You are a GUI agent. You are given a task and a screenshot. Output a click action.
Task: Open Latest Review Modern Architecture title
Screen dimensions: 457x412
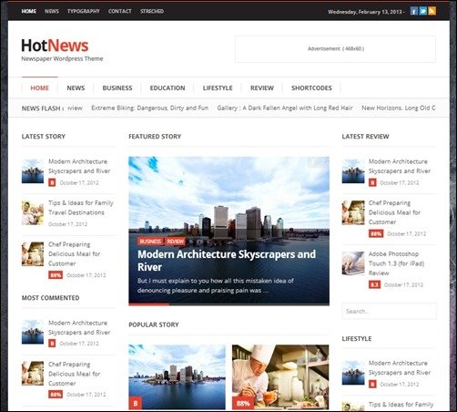400,166
